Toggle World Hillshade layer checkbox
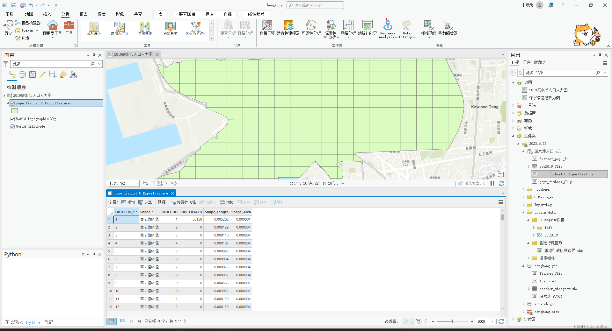 tap(12, 126)
